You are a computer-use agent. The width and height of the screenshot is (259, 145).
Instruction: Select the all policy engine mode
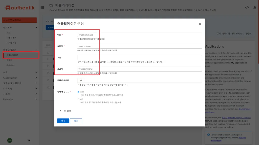click(x=78, y=98)
